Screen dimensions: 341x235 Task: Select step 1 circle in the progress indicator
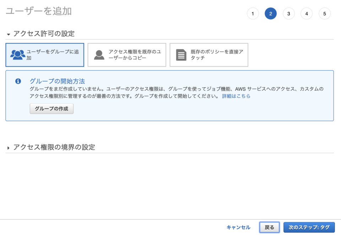click(253, 13)
